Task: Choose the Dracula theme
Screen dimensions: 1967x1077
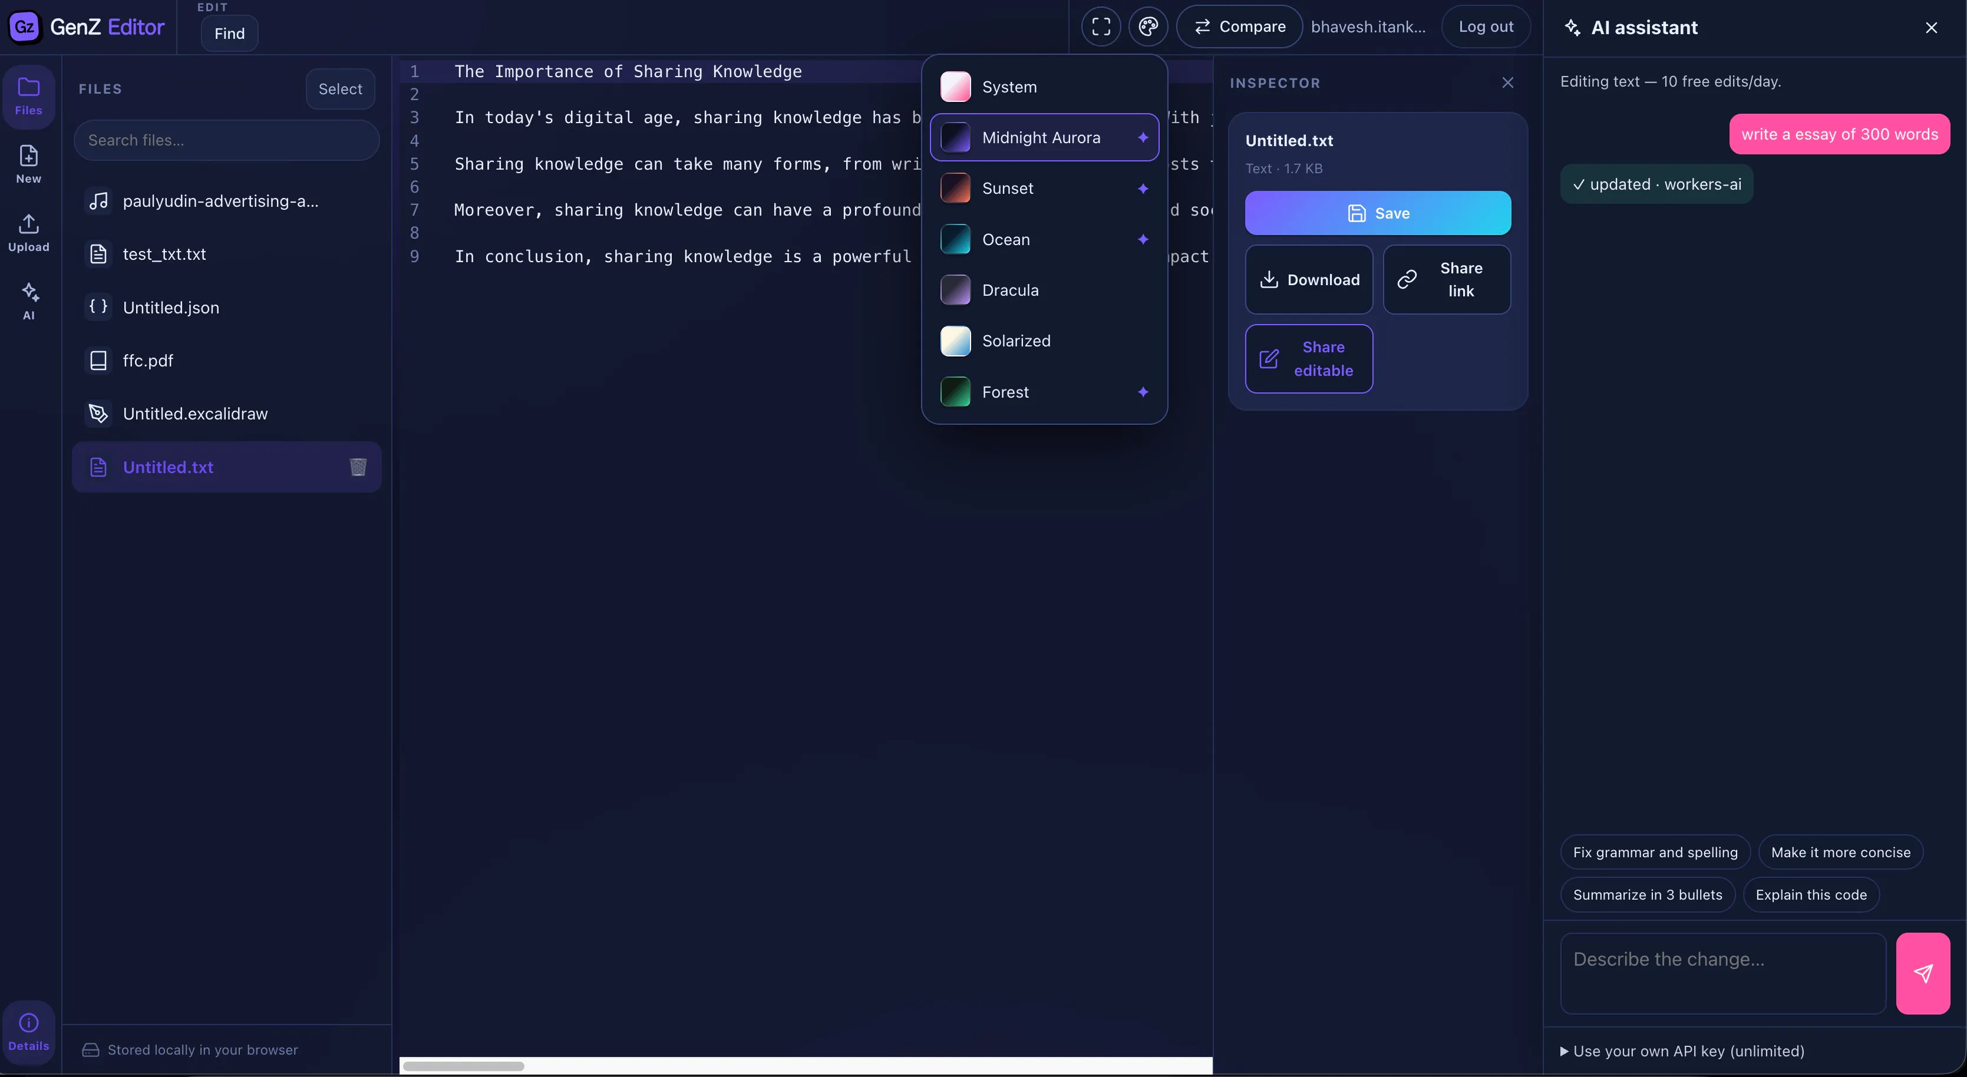Action: click(1044, 290)
